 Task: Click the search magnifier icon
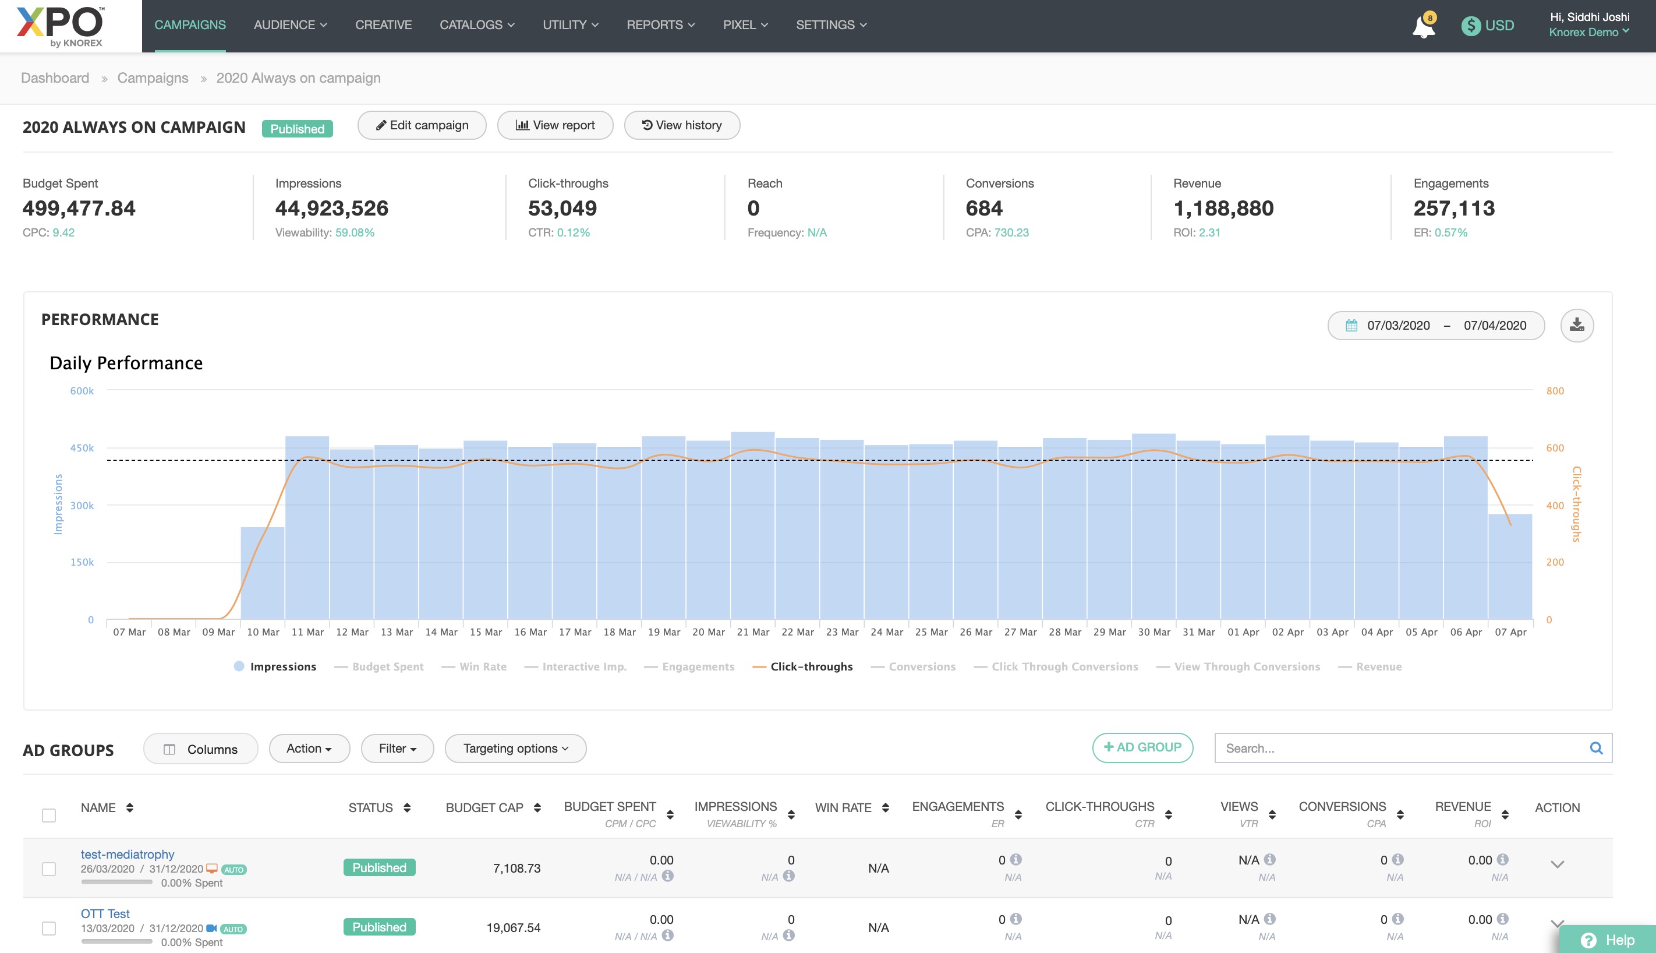[x=1596, y=748]
